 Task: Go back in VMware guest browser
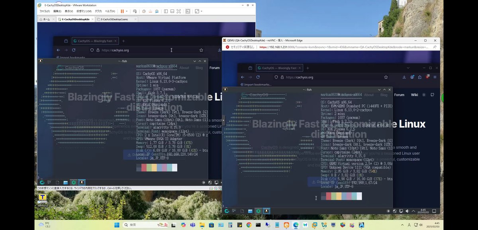[x=58, y=50]
